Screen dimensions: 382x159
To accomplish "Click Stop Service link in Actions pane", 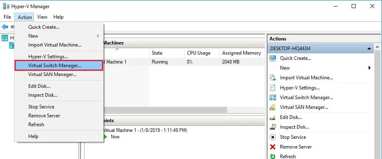I will [293, 137].
